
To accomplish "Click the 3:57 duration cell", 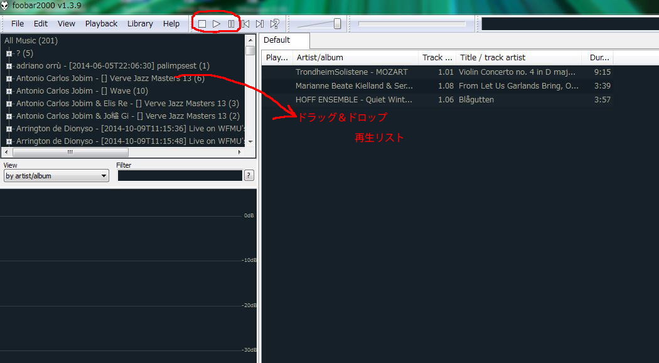I will pyautogui.click(x=603, y=100).
